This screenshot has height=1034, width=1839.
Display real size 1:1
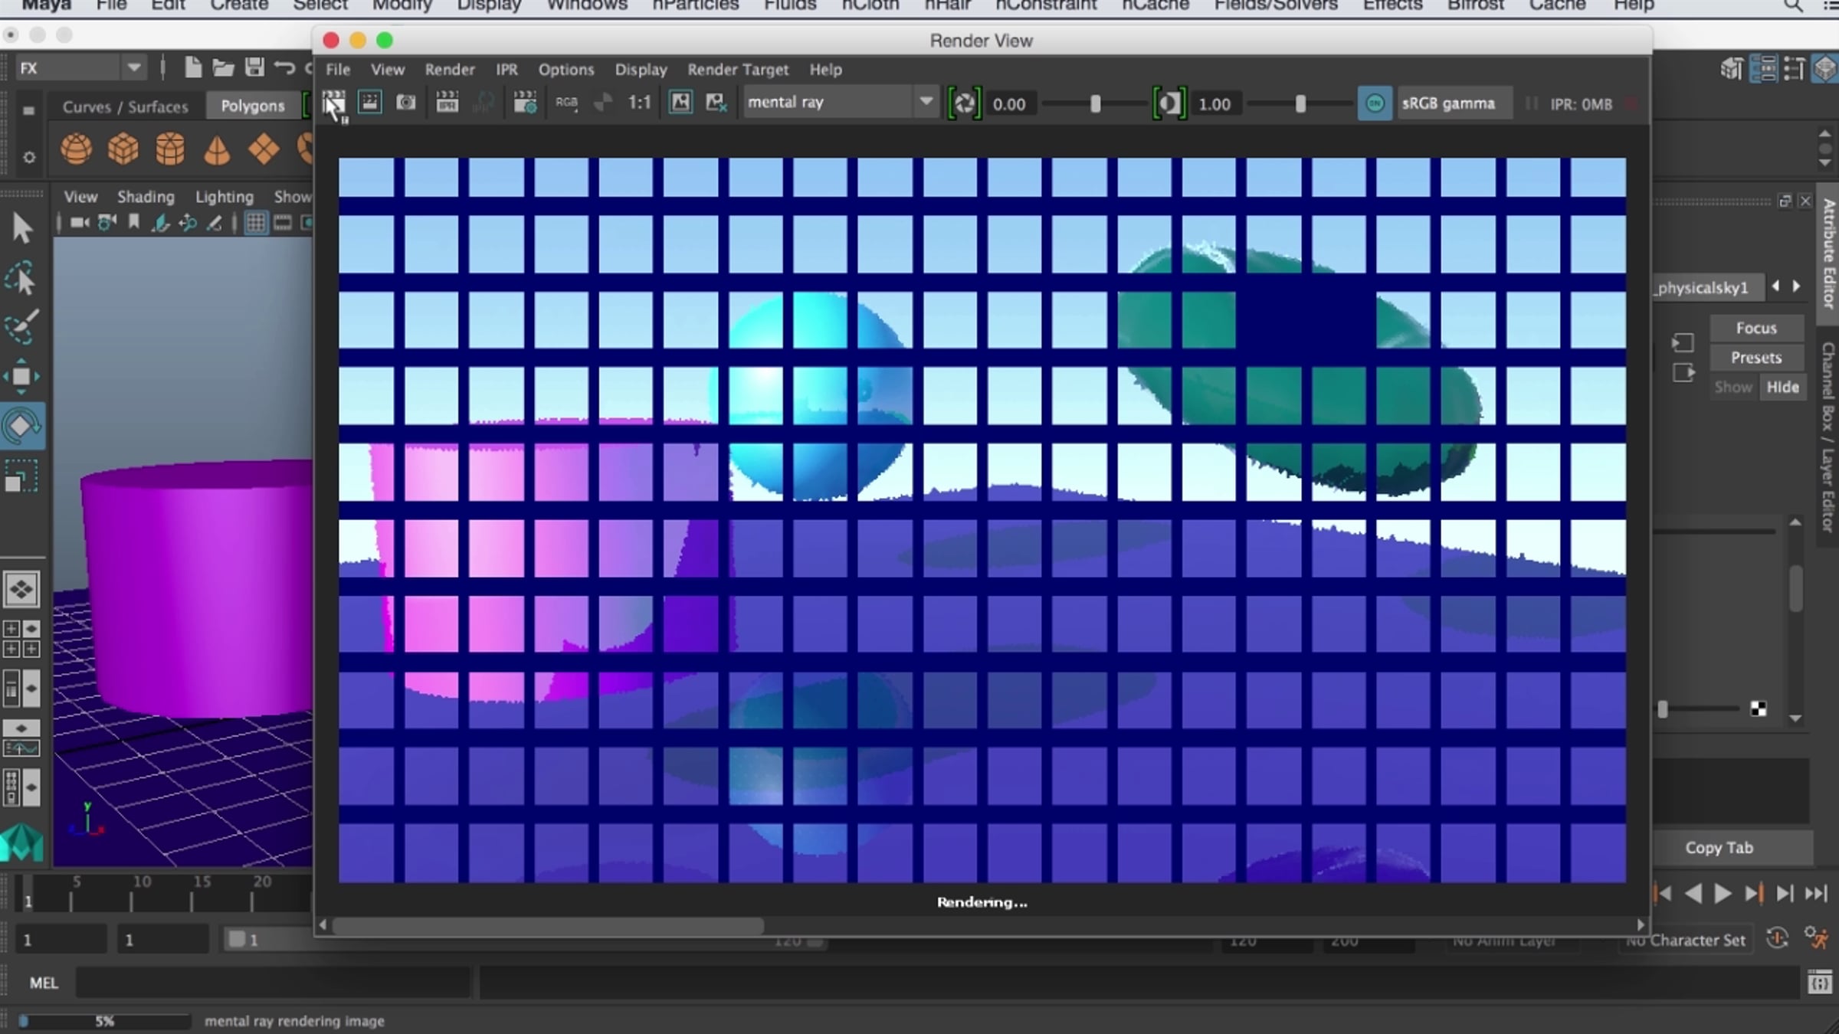[639, 103]
